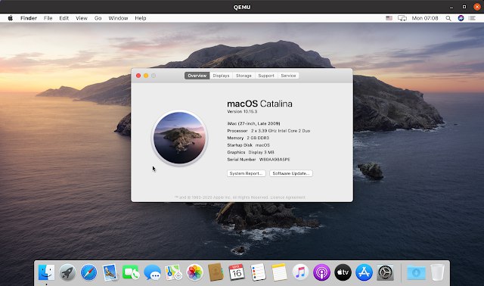This screenshot has width=484, height=286.
Task: Open Calendar icon showing 16
Action: 237,272
